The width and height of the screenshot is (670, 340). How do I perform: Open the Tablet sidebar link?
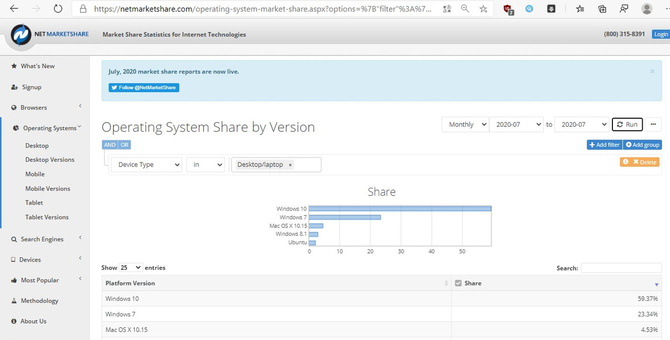click(x=34, y=202)
